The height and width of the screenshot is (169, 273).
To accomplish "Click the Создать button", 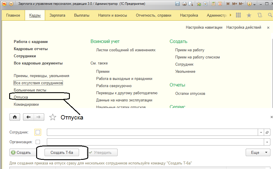I will (x=23, y=152).
